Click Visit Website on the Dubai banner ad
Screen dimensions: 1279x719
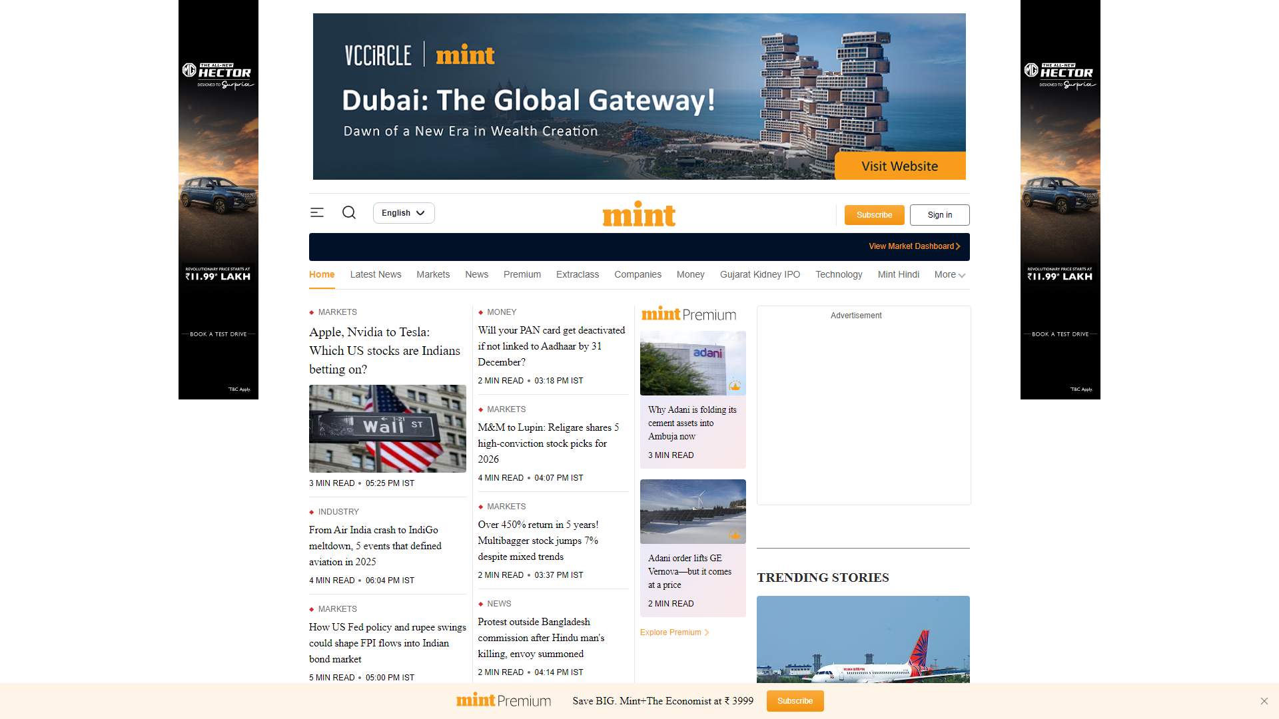point(898,166)
